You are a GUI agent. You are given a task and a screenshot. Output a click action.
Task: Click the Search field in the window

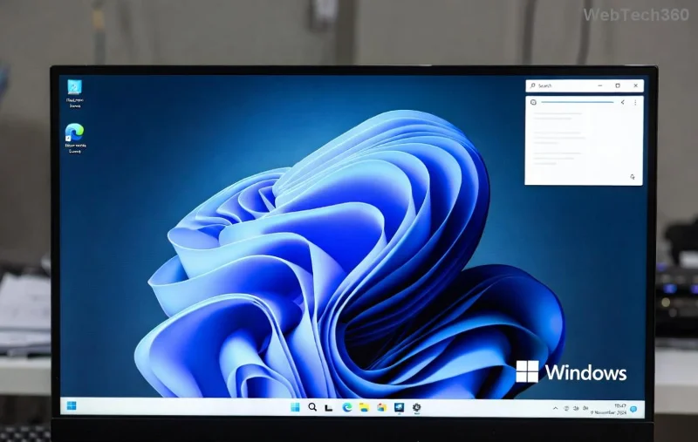[x=558, y=85]
